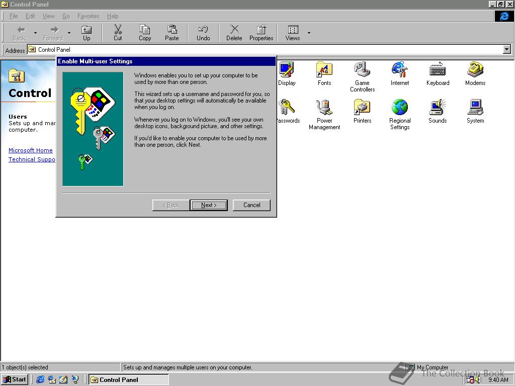Expand the Forward history dropdown arrow

[69, 33]
